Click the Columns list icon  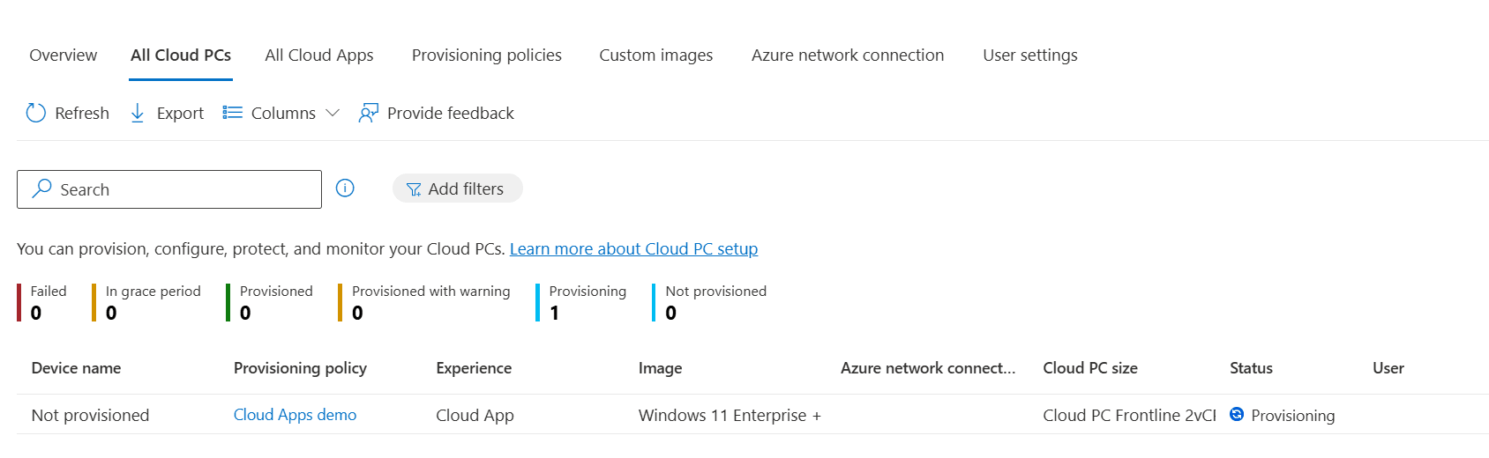pyautogui.click(x=232, y=113)
